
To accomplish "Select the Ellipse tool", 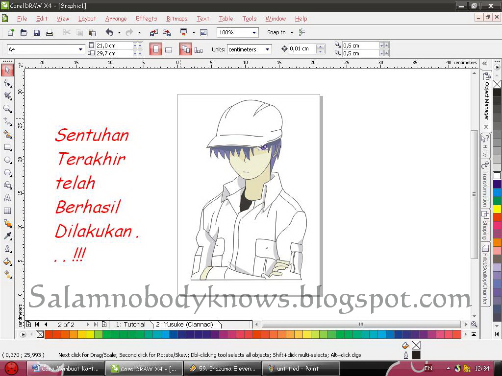I will 7,160.
